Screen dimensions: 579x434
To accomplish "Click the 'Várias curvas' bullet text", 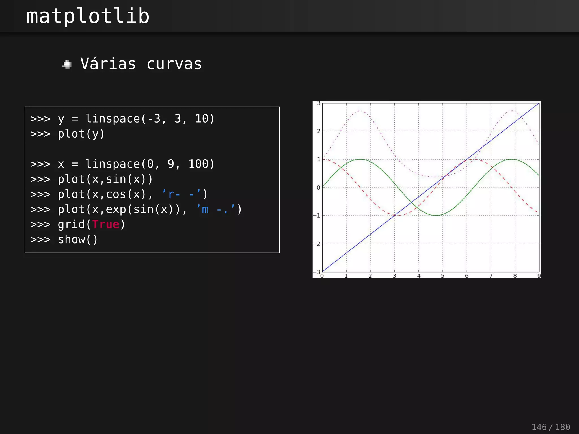I will (x=141, y=64).
